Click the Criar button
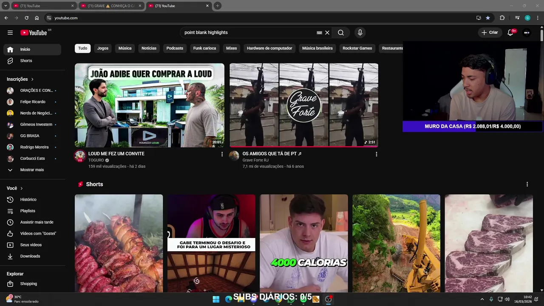Image resolution: width=544 pixels, height=306 pixels. [x=489, y=33]
